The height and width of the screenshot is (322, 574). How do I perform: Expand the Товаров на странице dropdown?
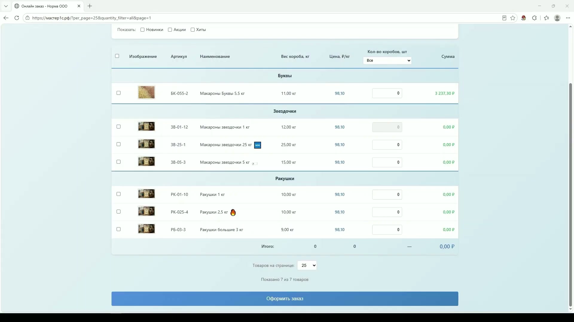tap(307, 265)
